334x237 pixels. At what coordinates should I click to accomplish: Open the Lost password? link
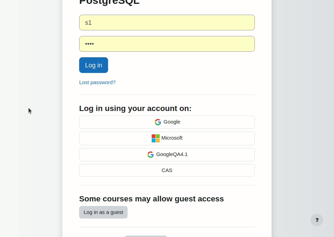(x=97, y=82)
